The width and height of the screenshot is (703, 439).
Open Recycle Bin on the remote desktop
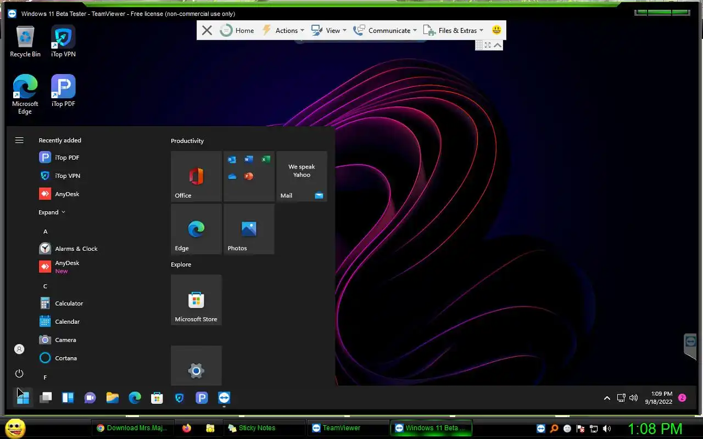pos(25,42)
